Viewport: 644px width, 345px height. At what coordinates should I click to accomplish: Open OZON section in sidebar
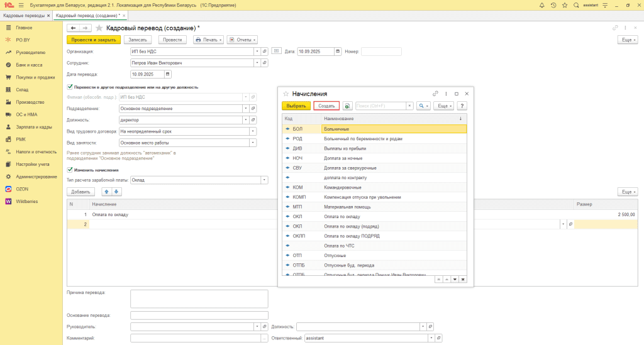pos(22,189)
